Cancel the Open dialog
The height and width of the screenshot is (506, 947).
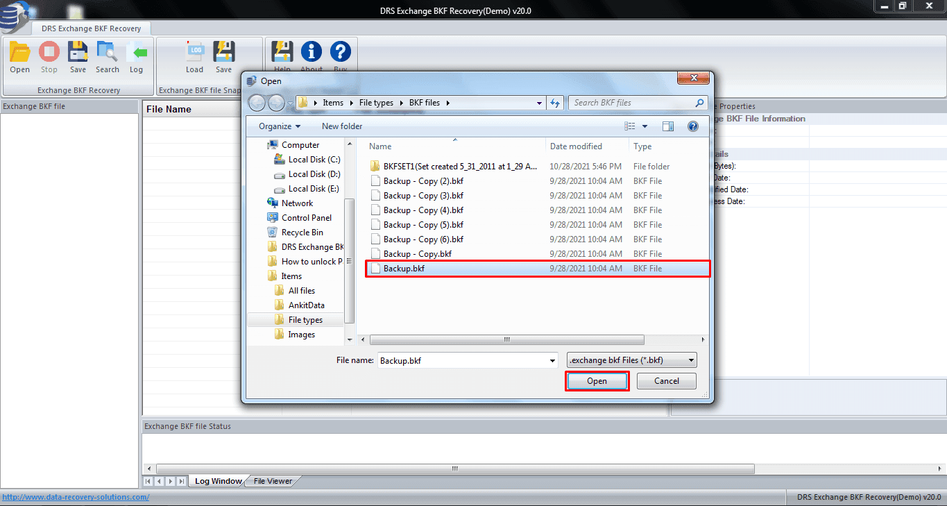point(665,380)
